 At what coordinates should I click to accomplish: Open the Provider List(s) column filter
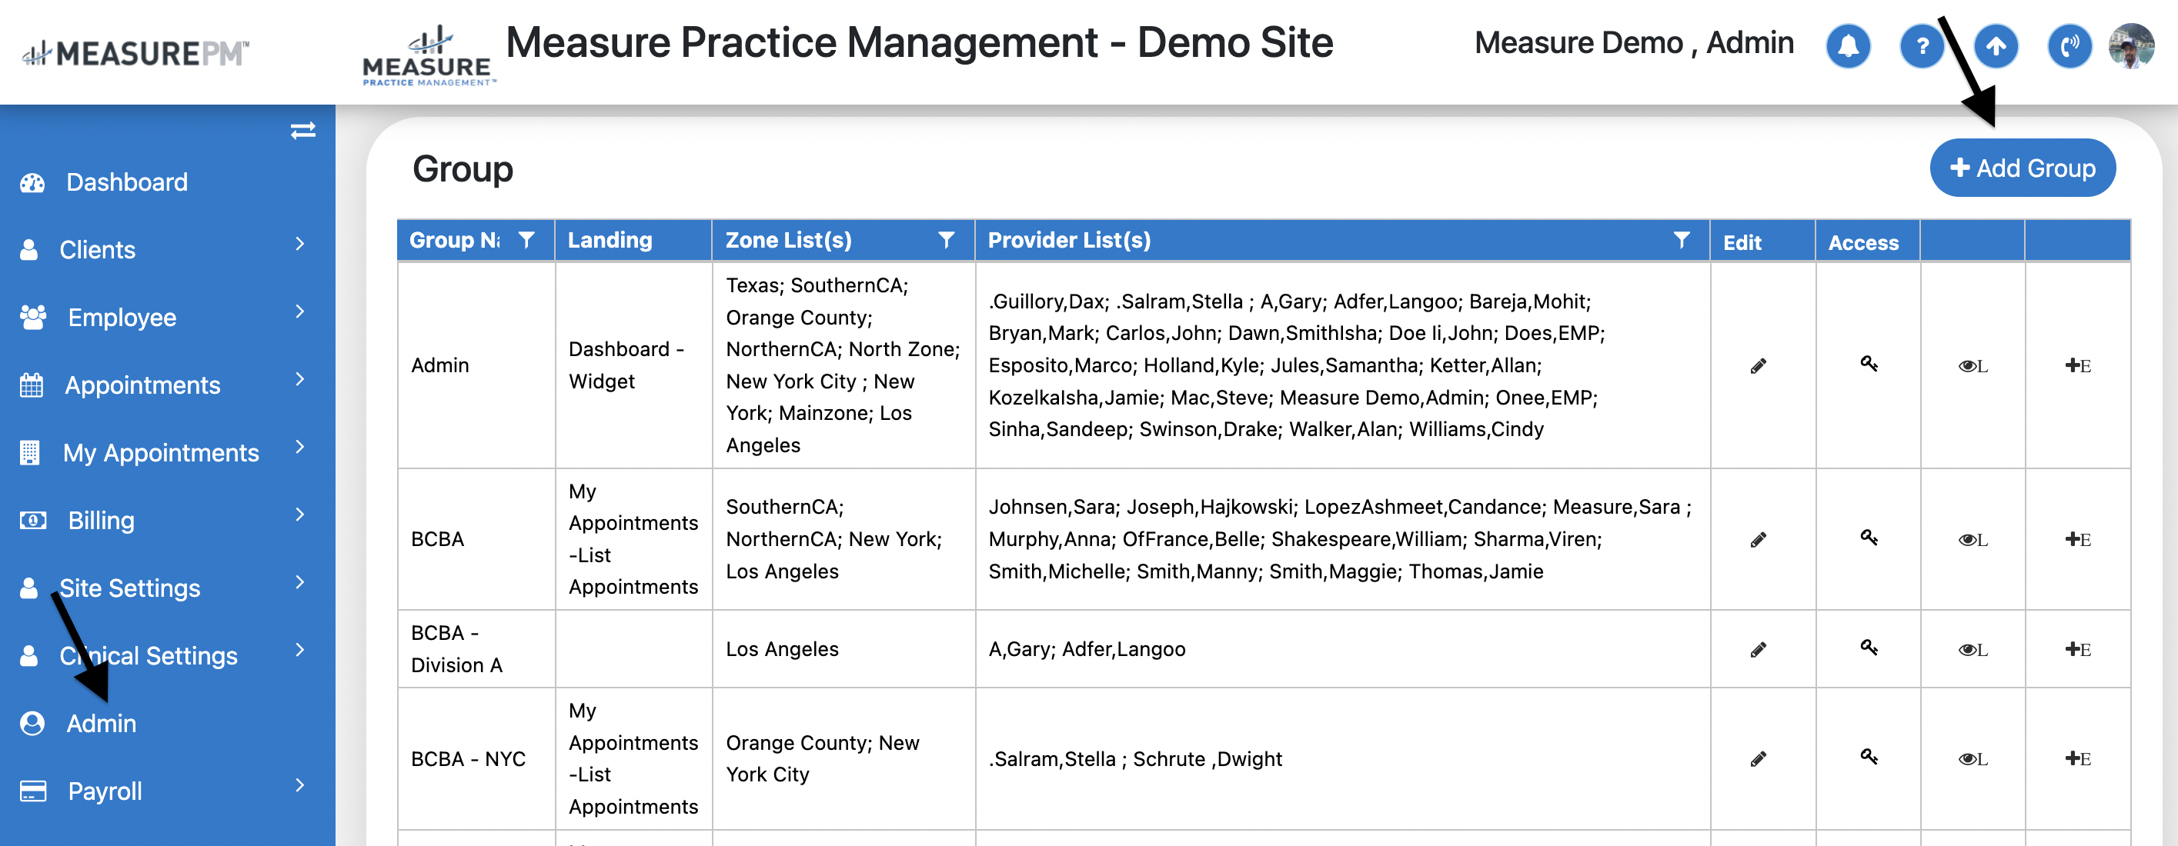[1681, 240]
